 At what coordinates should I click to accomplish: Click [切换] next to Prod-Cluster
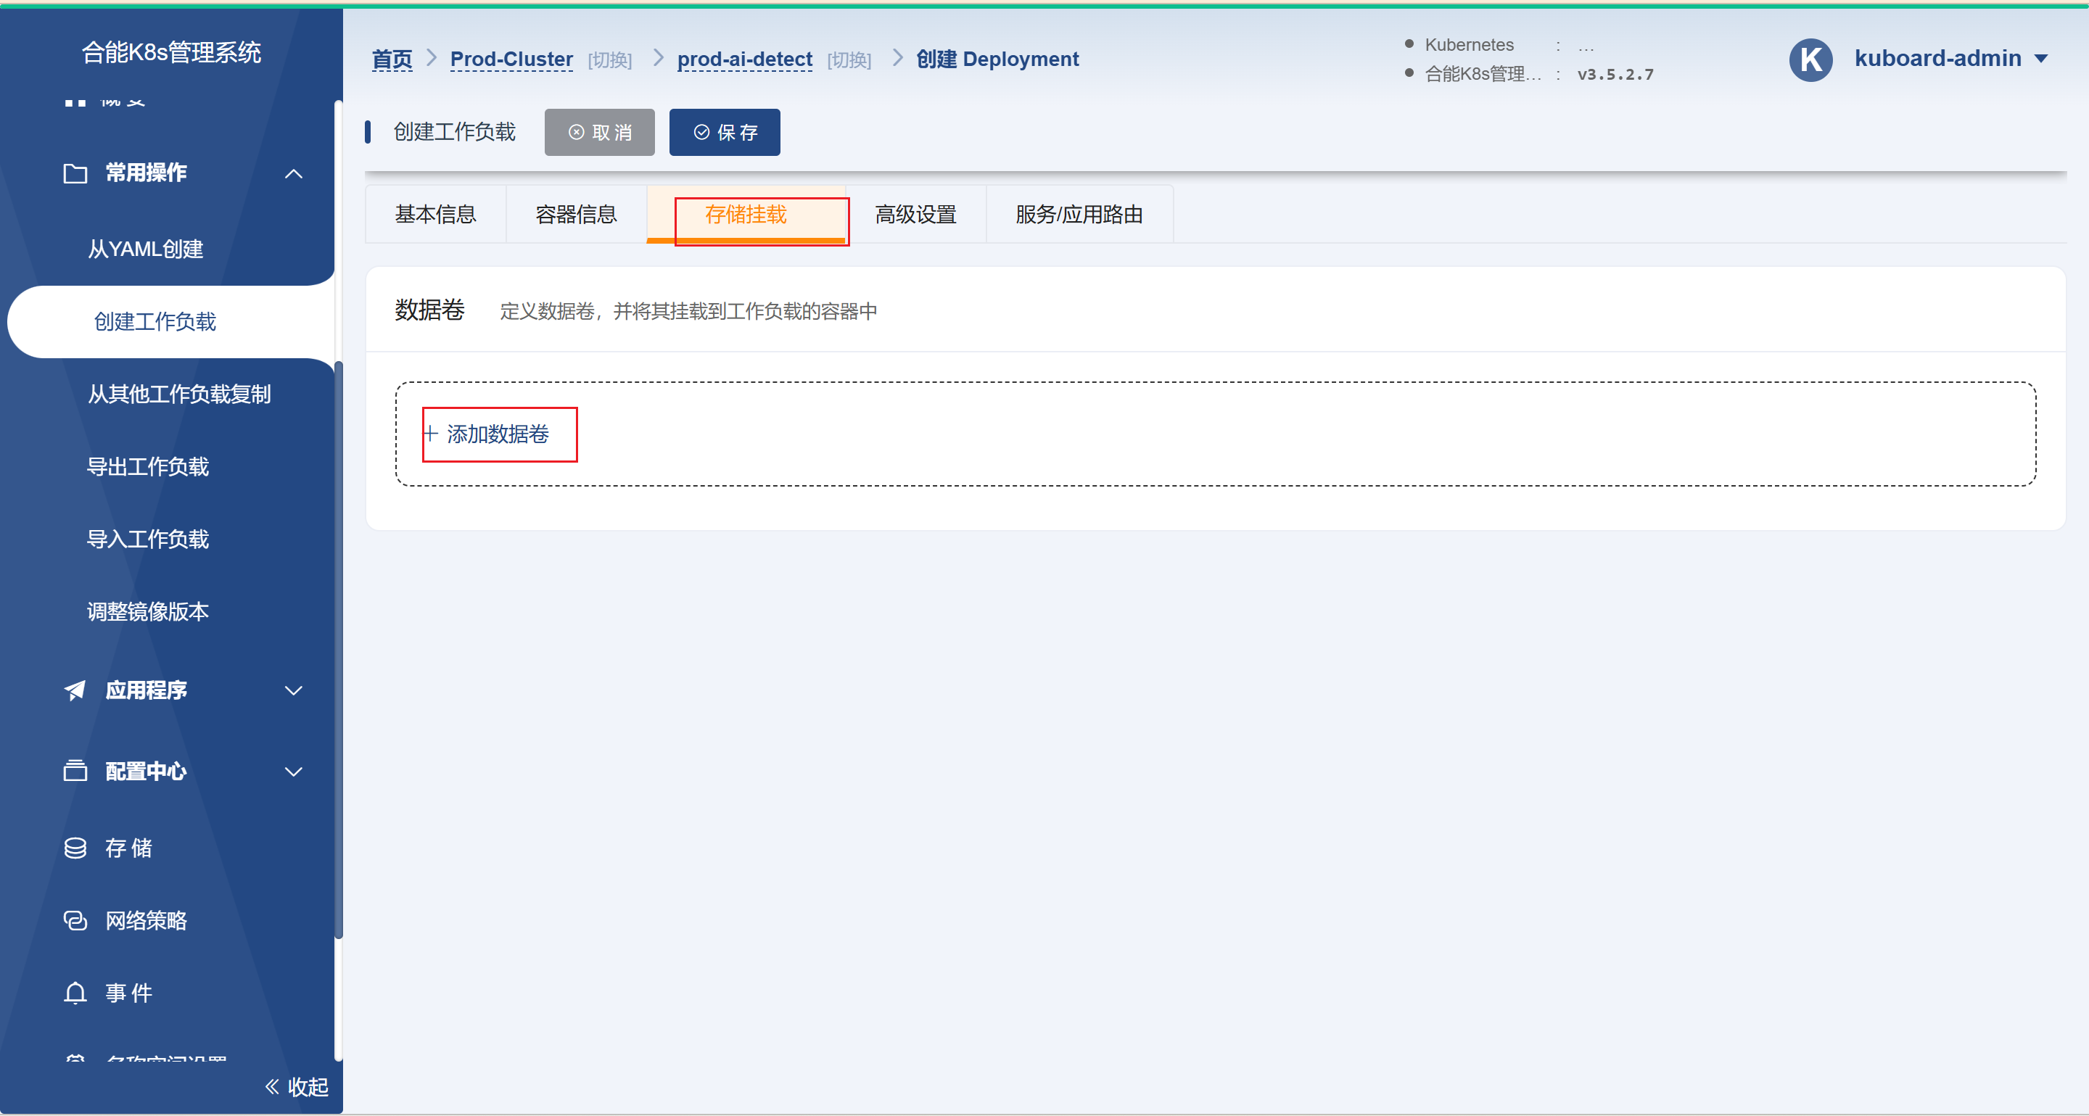coord(610,60)
